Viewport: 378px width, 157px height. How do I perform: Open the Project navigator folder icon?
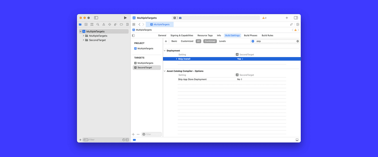tap(80, 24)
